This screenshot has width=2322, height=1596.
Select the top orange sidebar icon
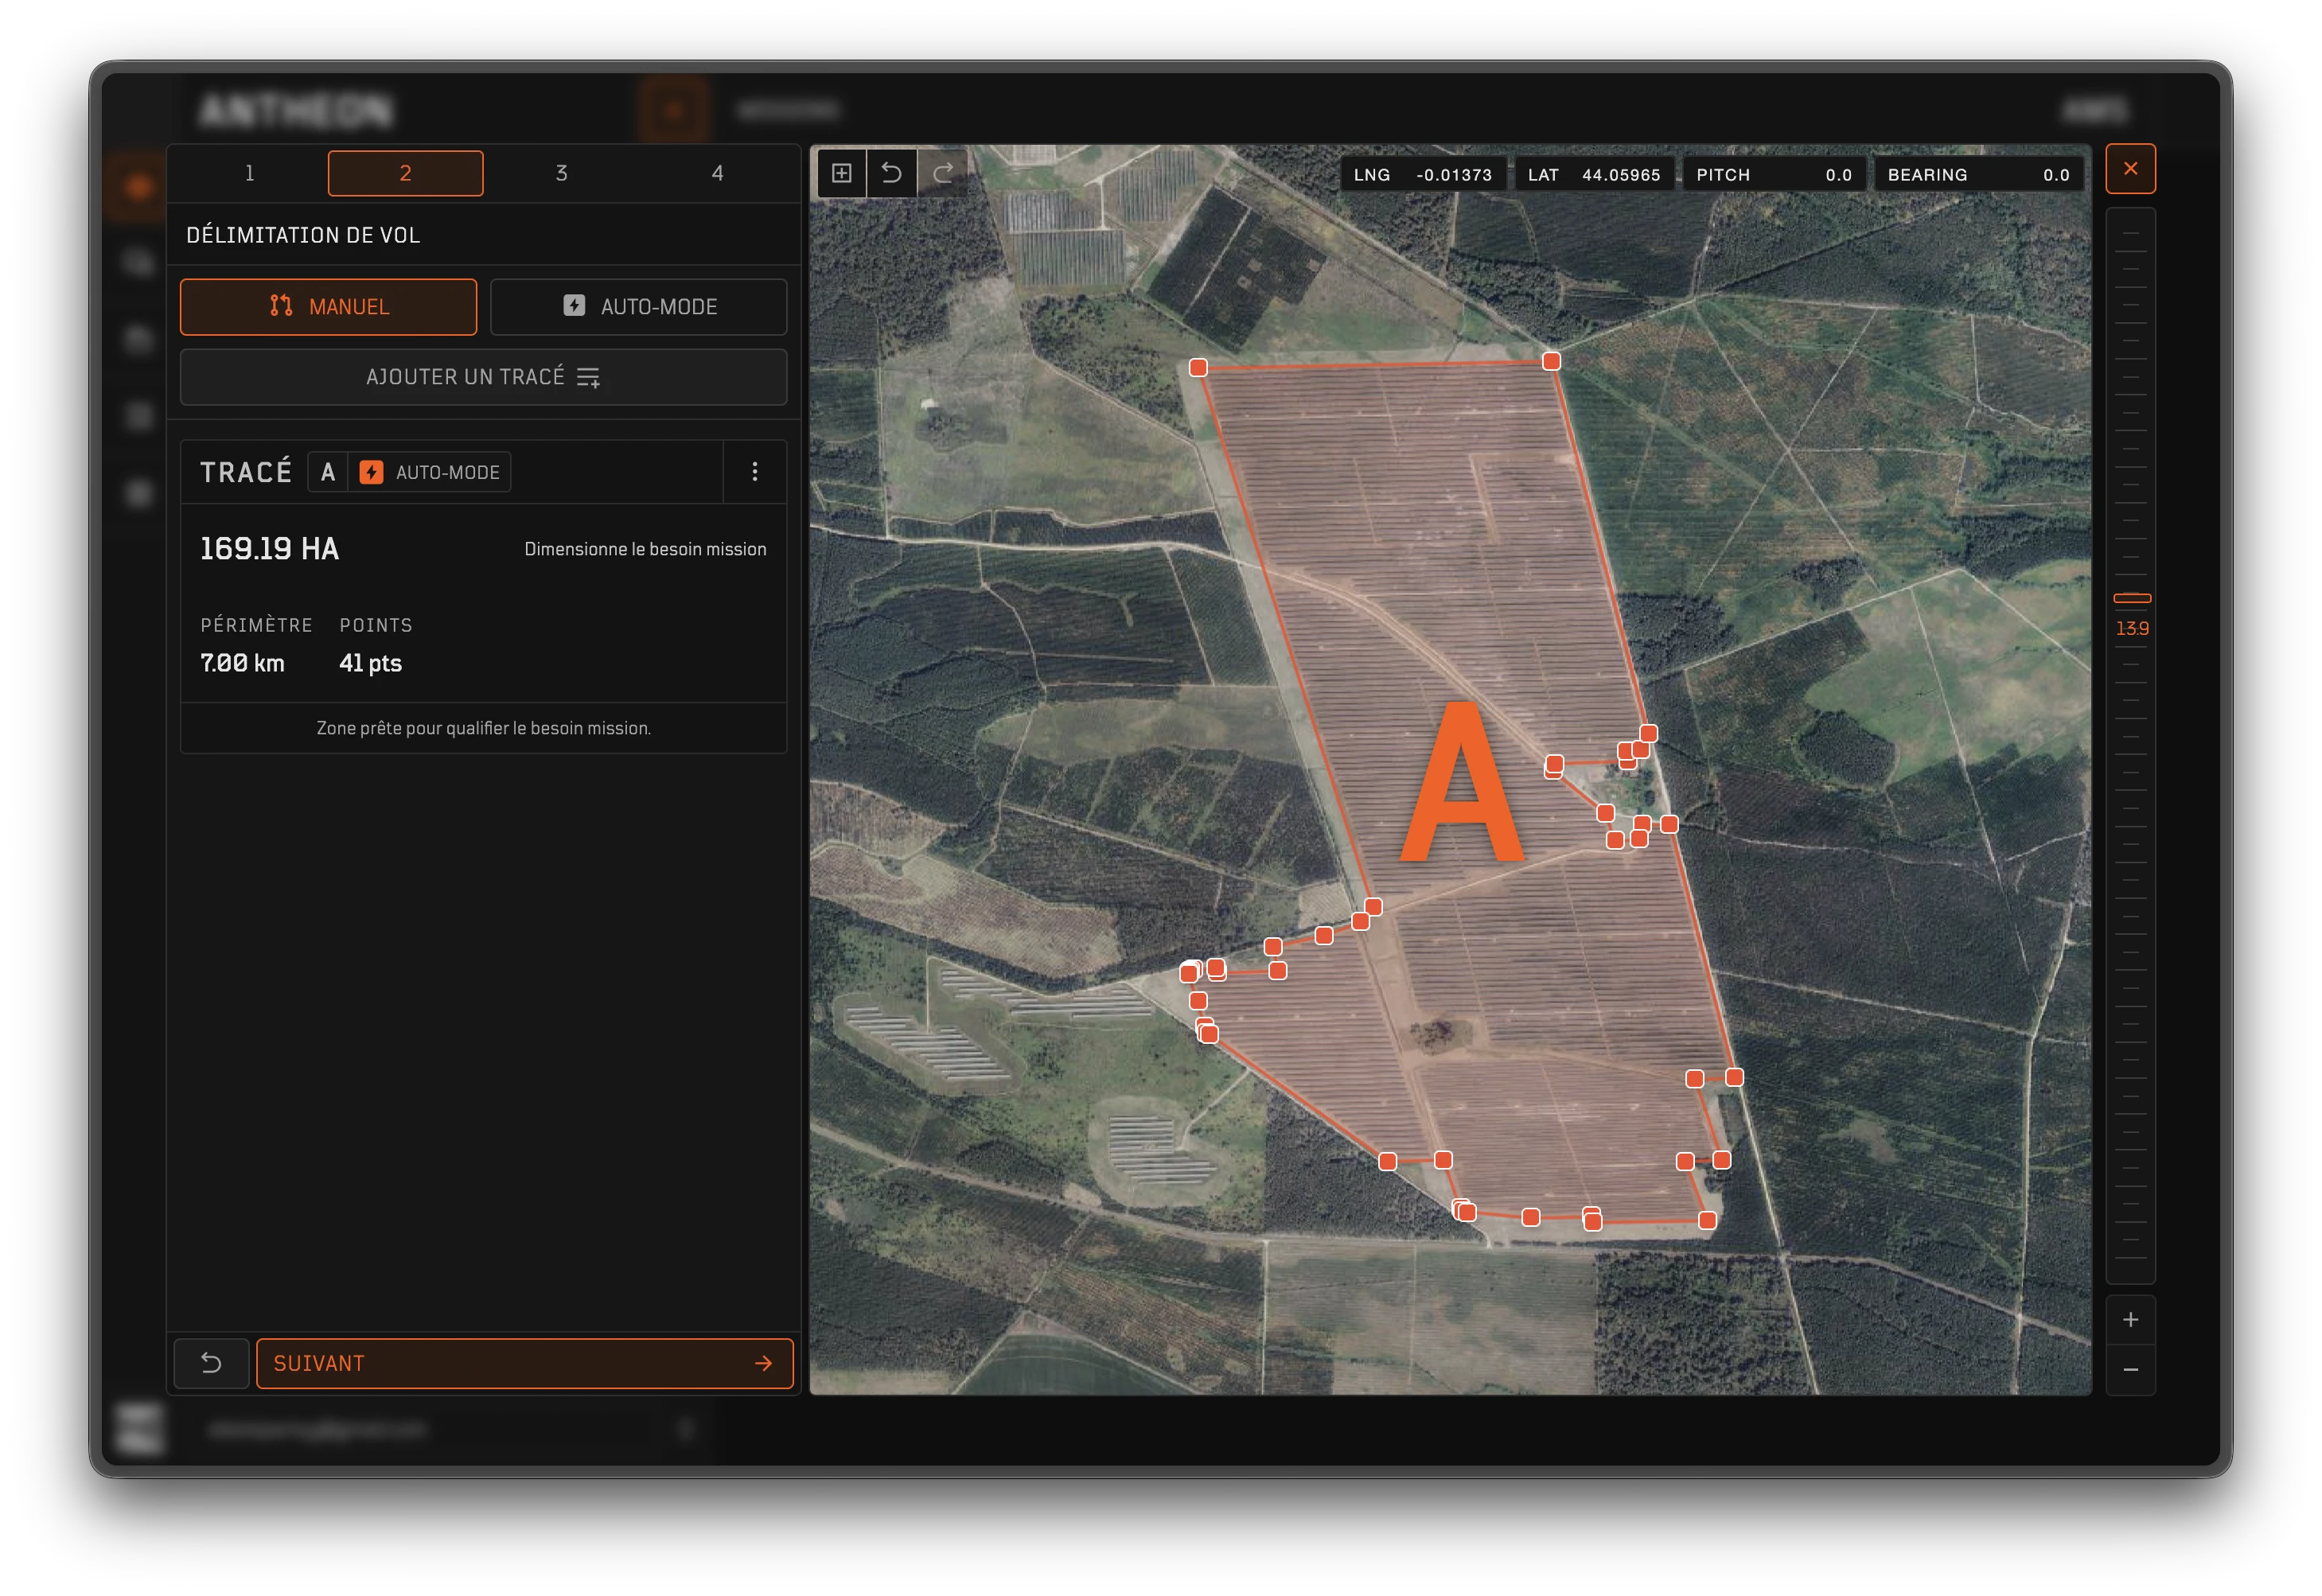138,187
